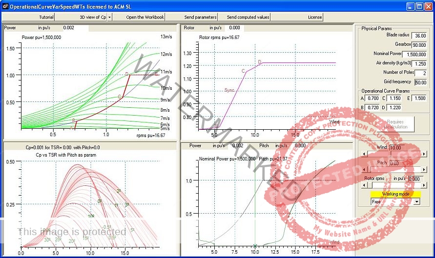The width and height of the screenshot is (435, 258).
Task: Open the Tutorial button
Action: coord(28,17)
